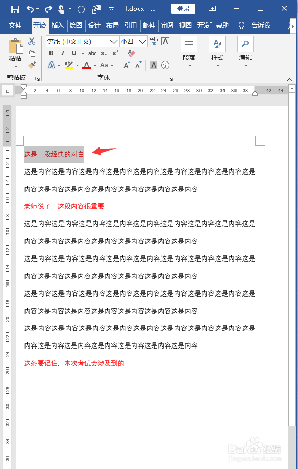Switch to the 绘图 tab
Viewport: 298px width, 469px height.
tap(76, 26)
